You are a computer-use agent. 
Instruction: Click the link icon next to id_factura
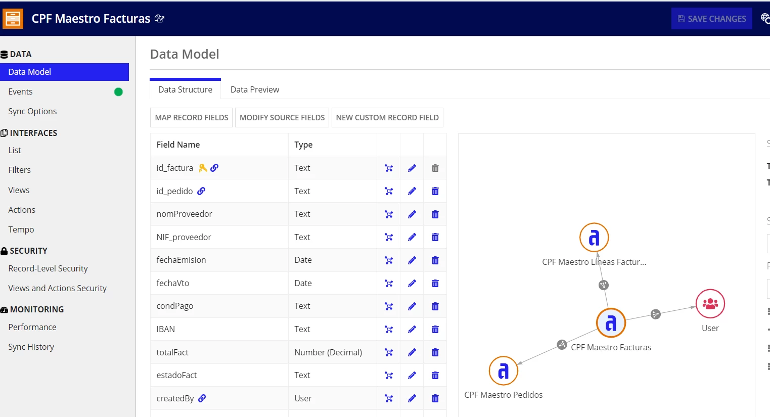coord(214,168)
